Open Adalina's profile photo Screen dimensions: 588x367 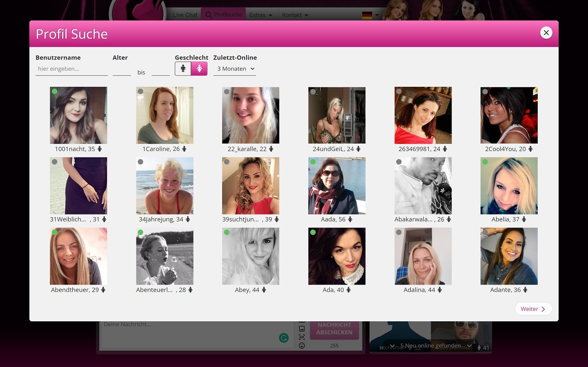(423, 256)
